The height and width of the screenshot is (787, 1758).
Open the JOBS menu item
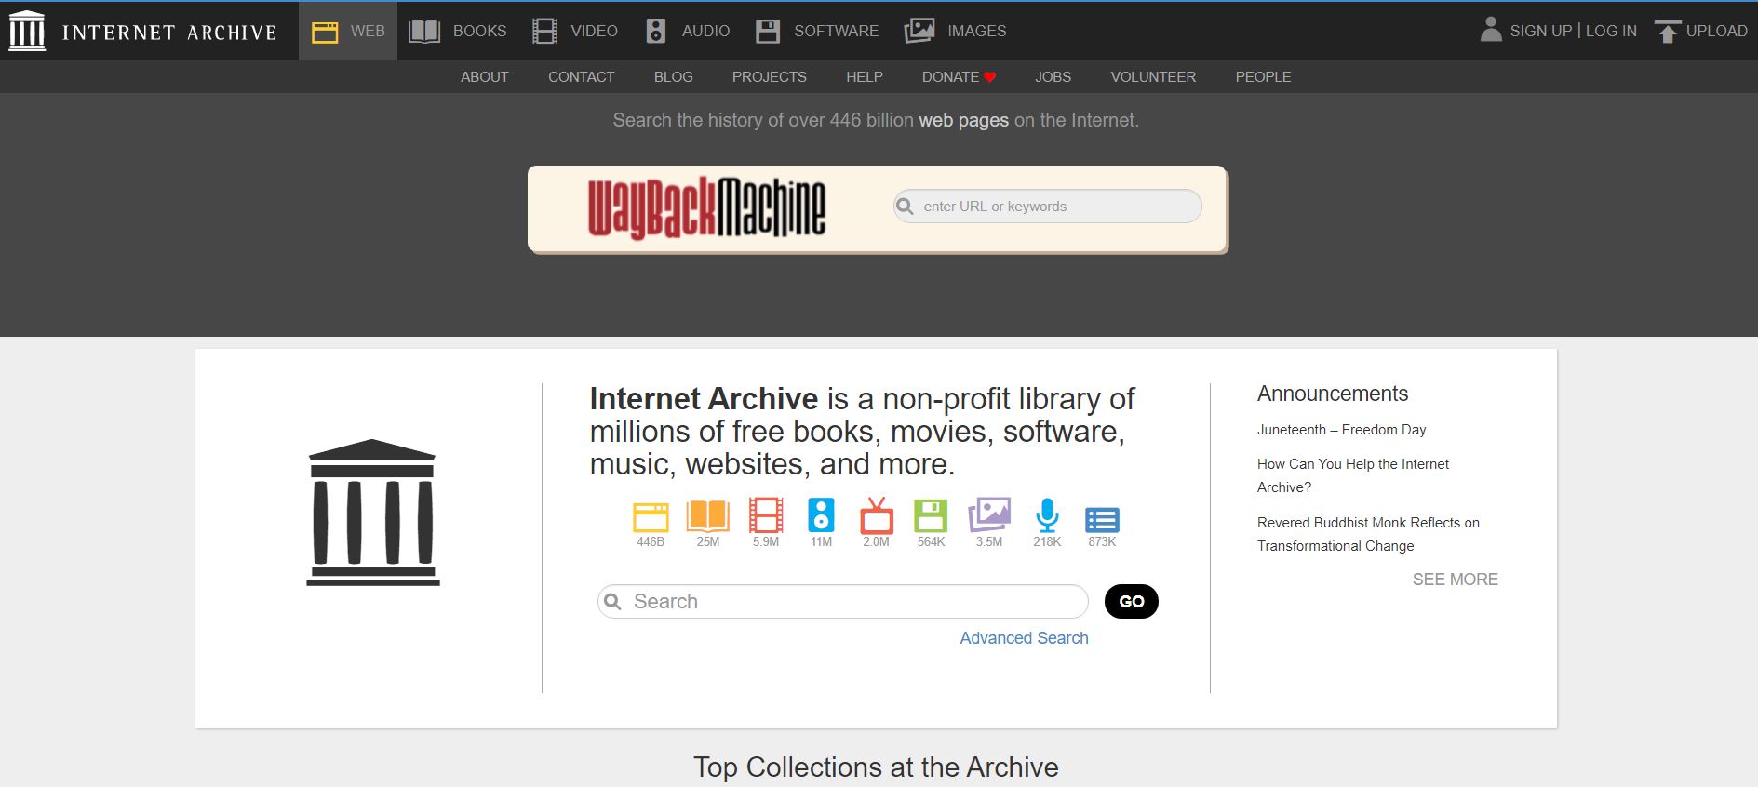(1053, 77)
